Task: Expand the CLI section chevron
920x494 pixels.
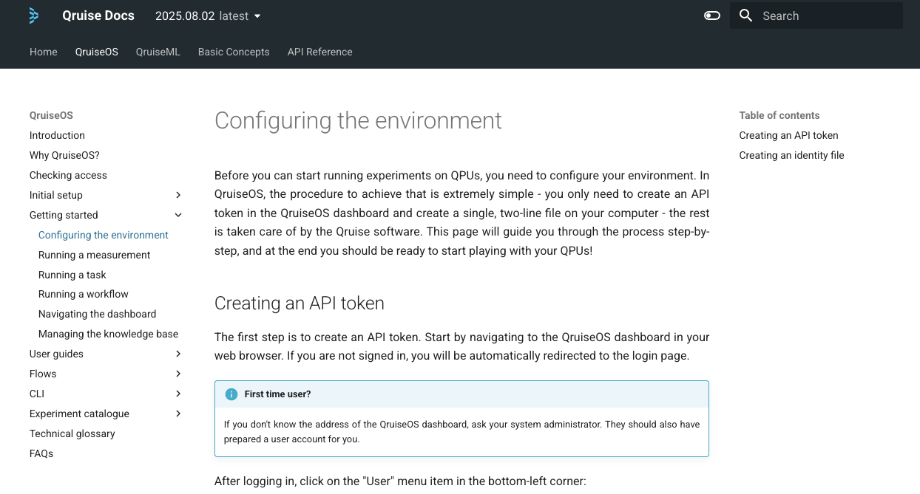Action: pos(178,394)
